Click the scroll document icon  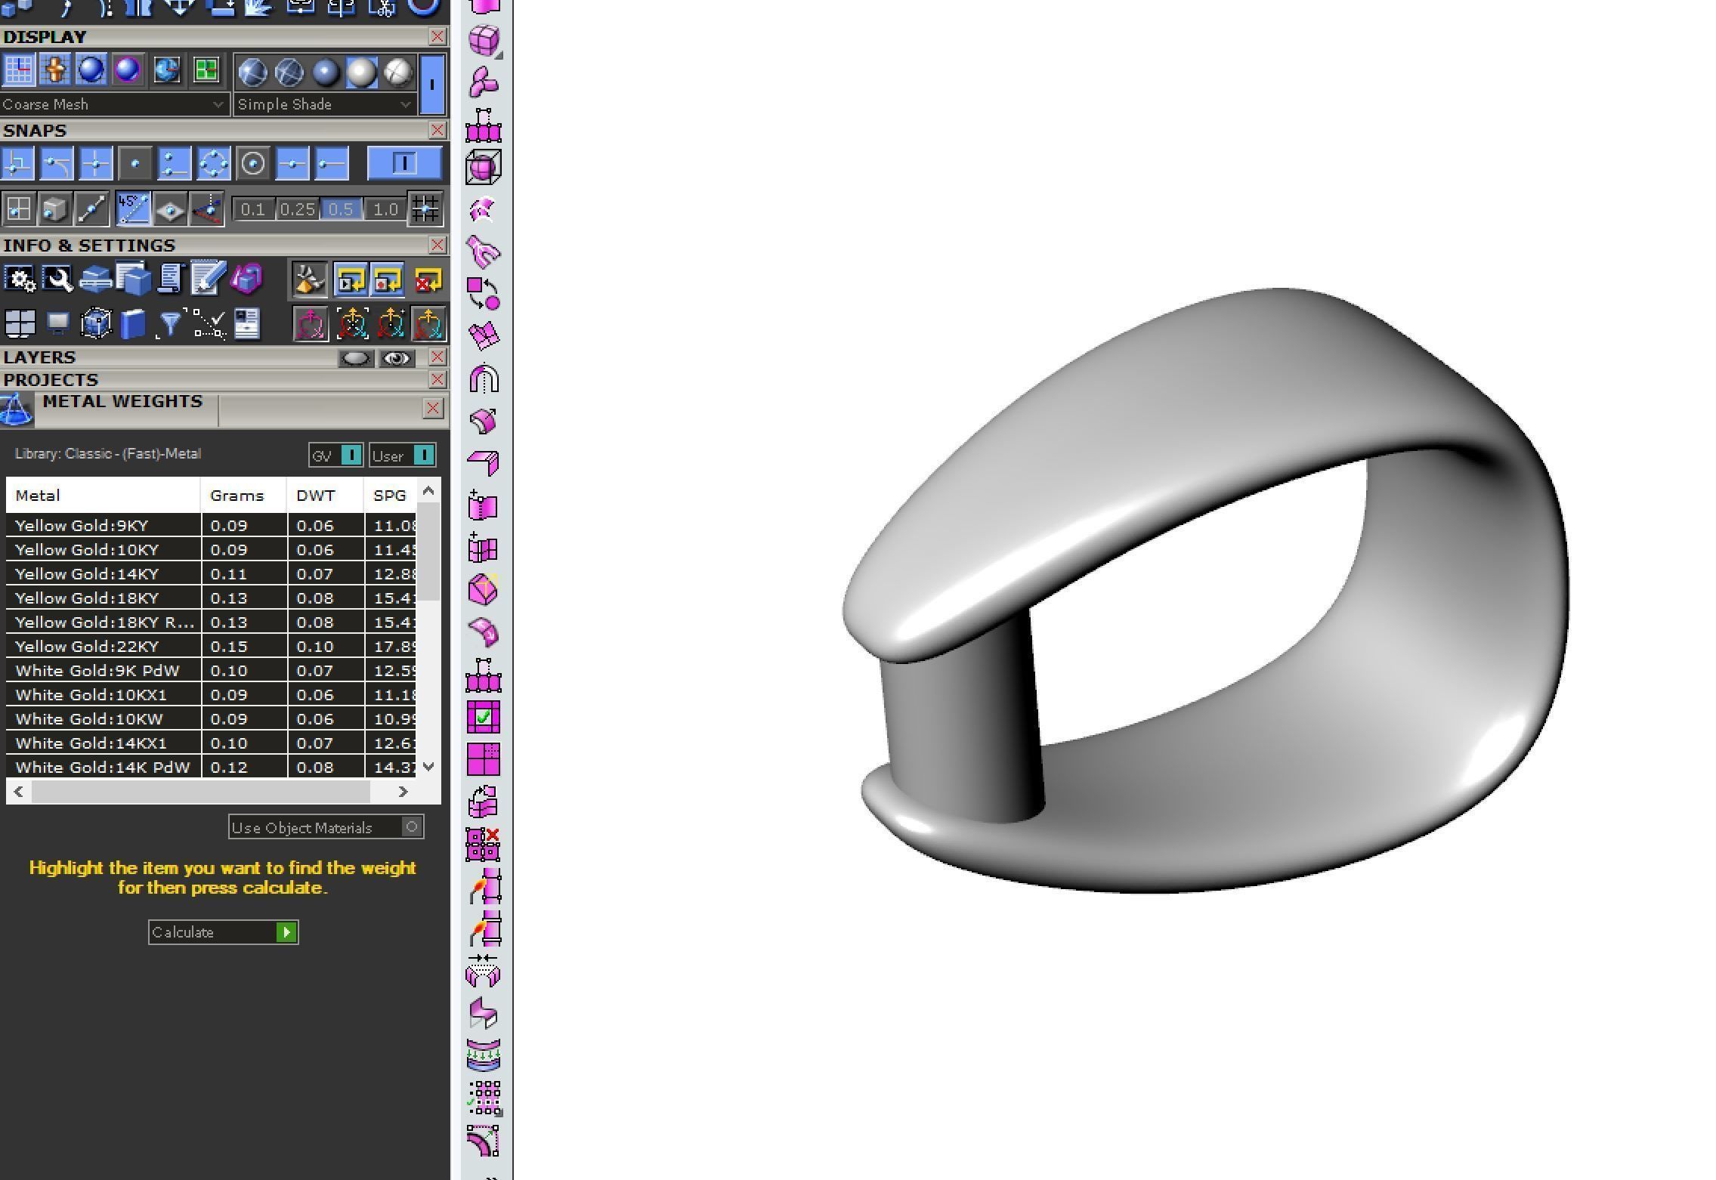[171, 280]
